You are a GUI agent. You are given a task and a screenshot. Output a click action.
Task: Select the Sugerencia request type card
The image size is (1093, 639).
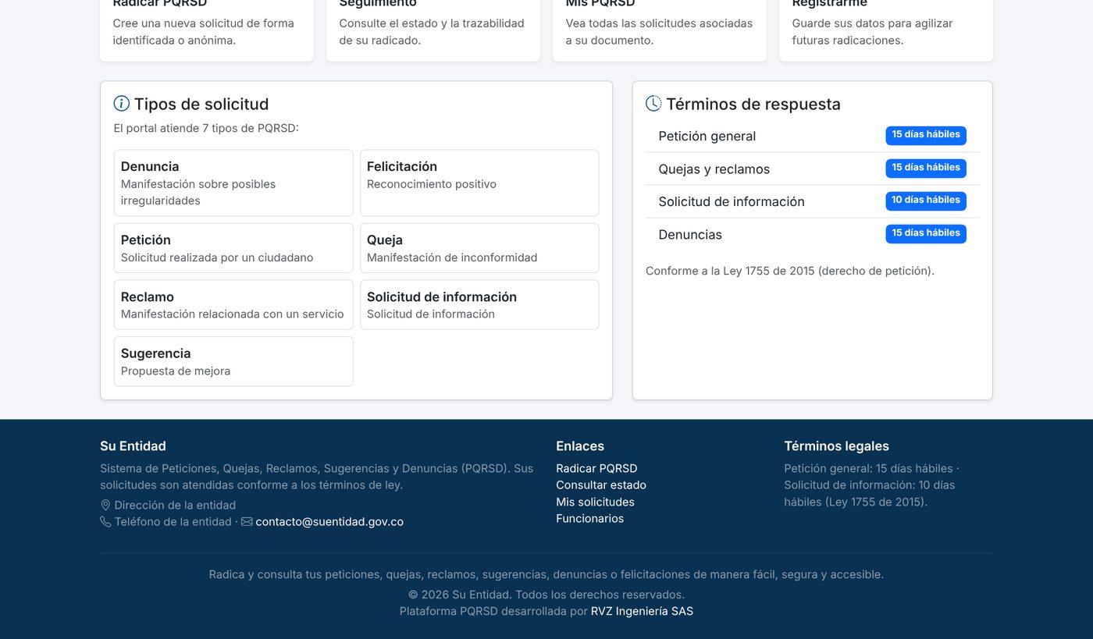point(233,361)
